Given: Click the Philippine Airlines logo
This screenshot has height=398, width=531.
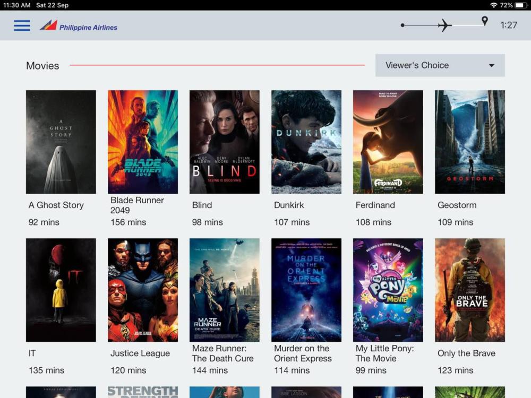Looking at the screenshot, I should [79, 25].
